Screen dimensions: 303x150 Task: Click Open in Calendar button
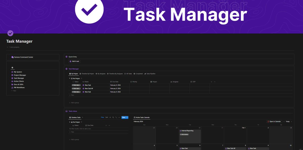[274, 121]
